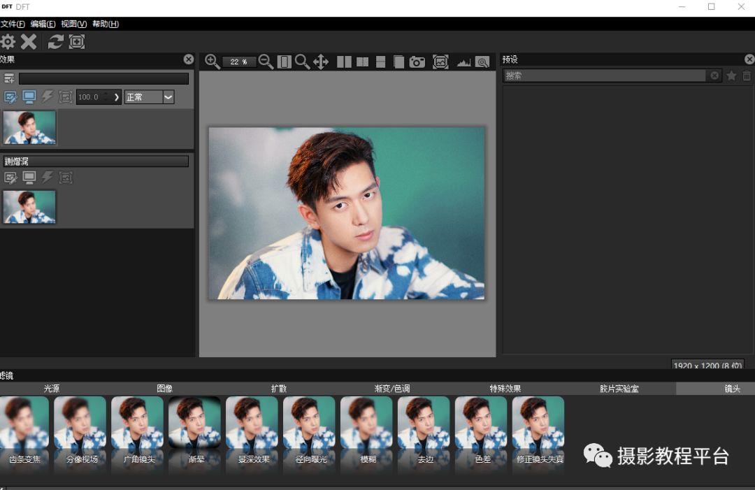Open the 正常 blend mode dropdown
755x490 pixels.
click(150, 96)
